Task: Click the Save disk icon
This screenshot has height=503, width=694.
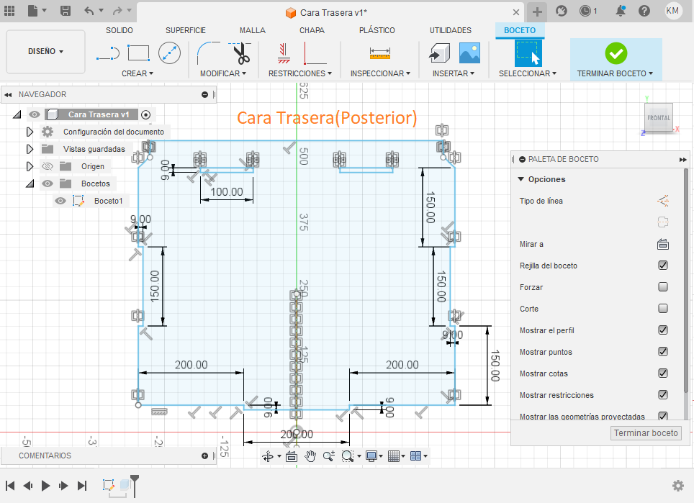Action: (66, 11)
